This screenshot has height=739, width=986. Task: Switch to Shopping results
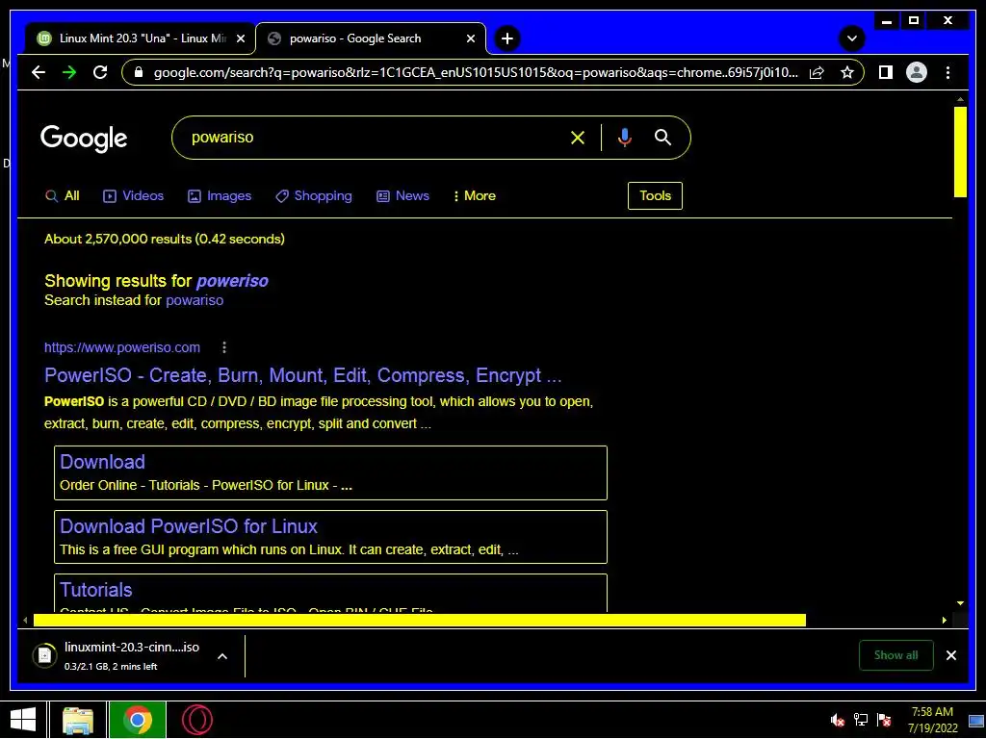[x=314, y=196]
